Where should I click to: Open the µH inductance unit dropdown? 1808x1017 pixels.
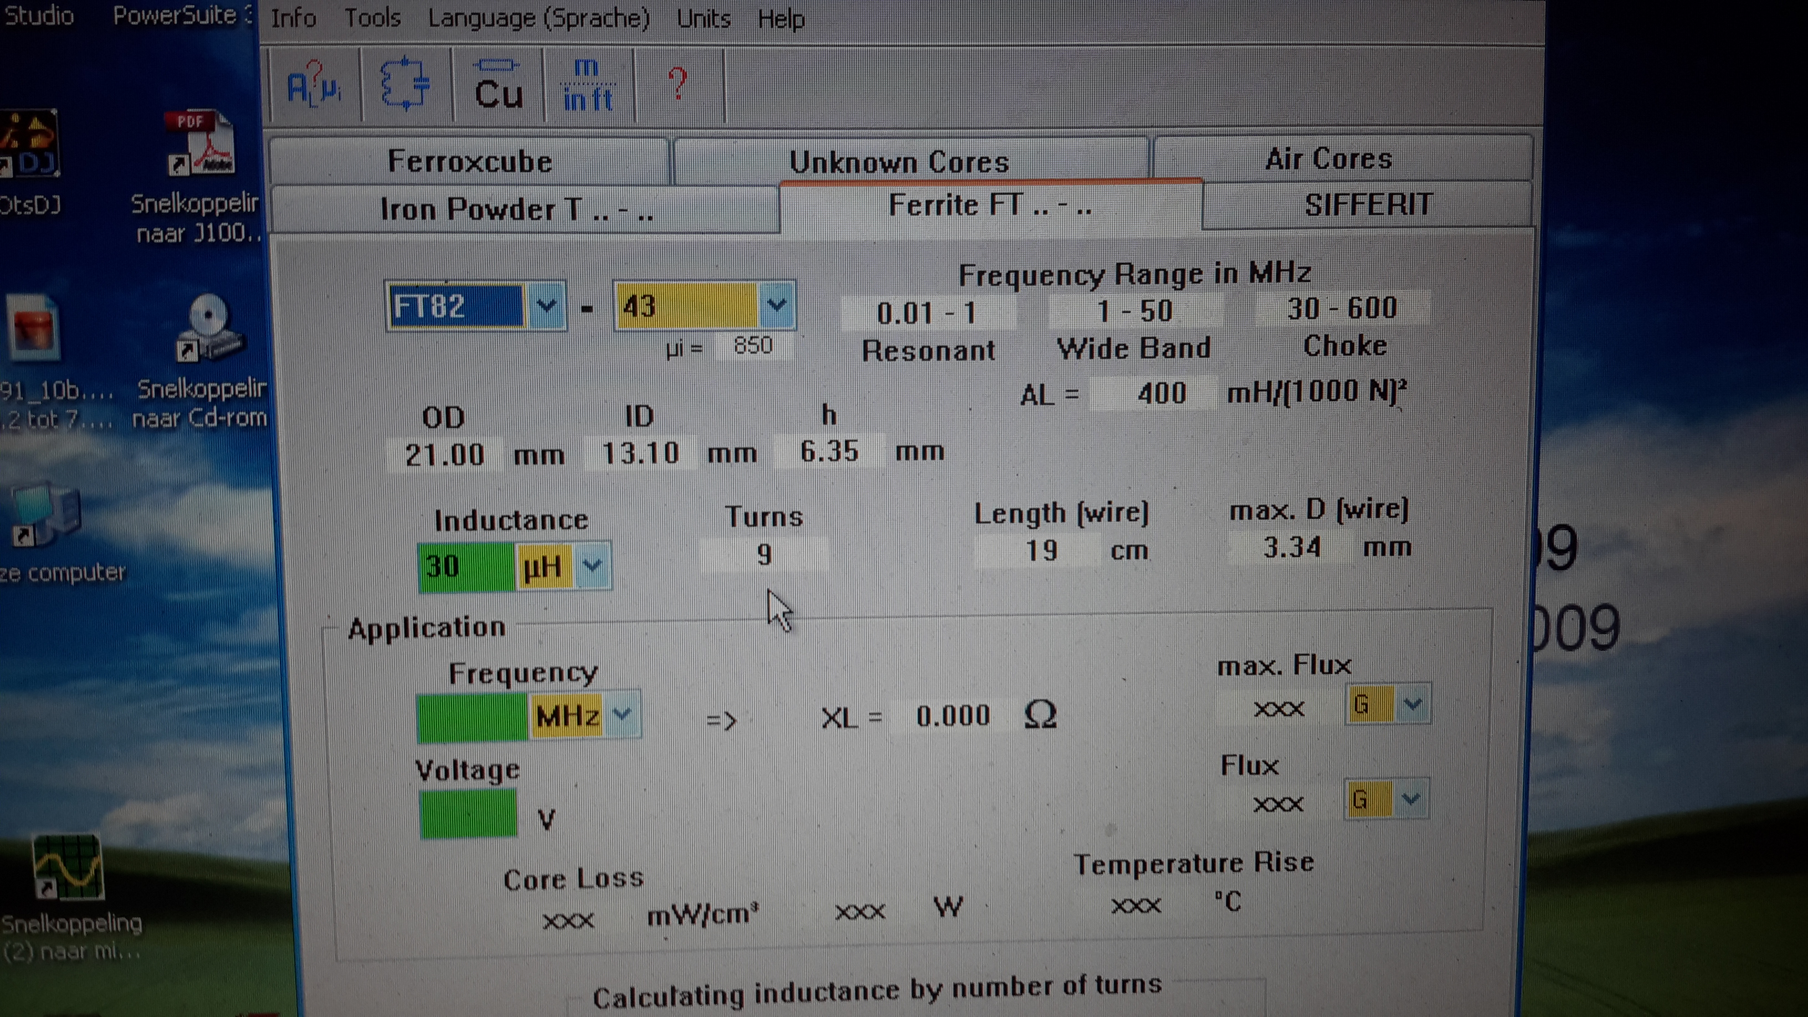click(592, 565)
